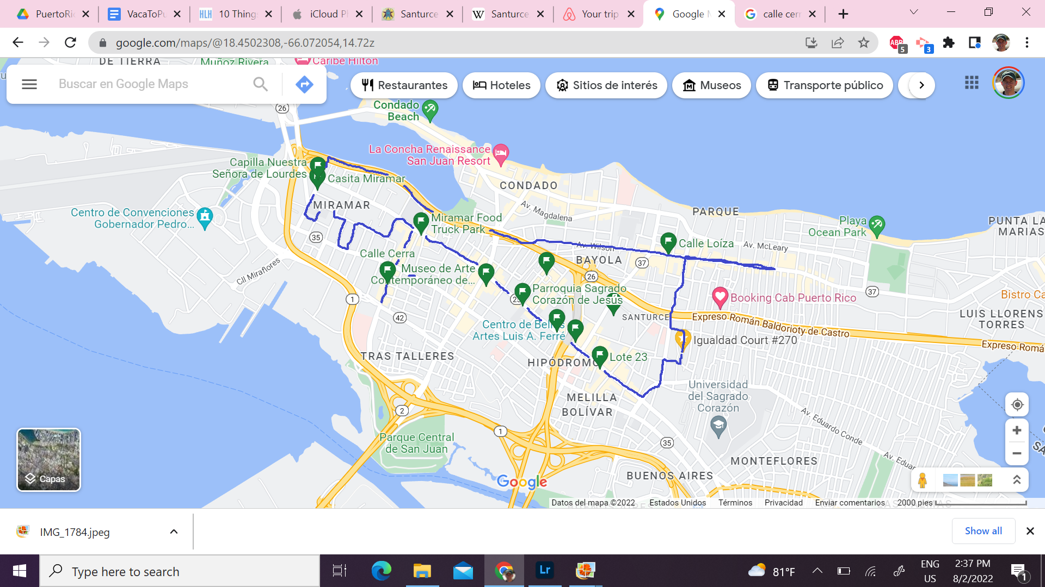The height and width of the screenshot is (587, 1045).
Task: Open the imagery thumbnails strip
Action: pos(967,480)
